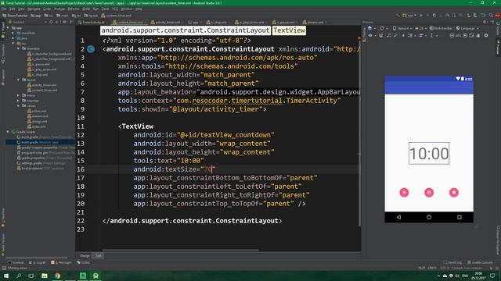
Task: Switch to the TimerActivity.kt editor tab
Action: point(92,23)
